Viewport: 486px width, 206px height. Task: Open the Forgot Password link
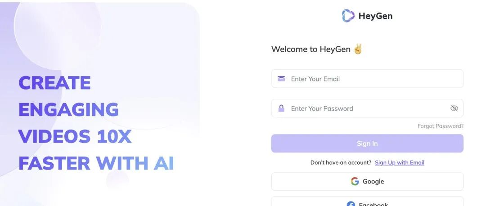(440, 126)
